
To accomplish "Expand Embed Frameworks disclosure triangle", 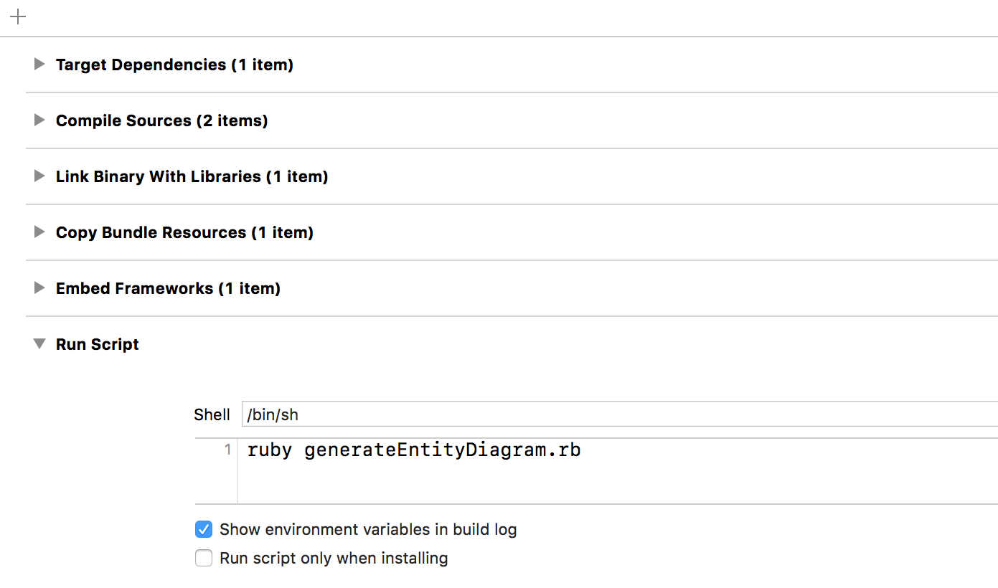I will pyautogui.click(x=39, y=288).
